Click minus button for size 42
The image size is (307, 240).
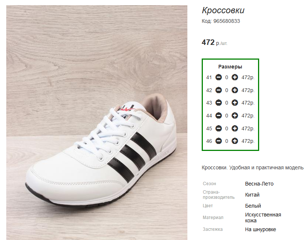coord(219,90)
